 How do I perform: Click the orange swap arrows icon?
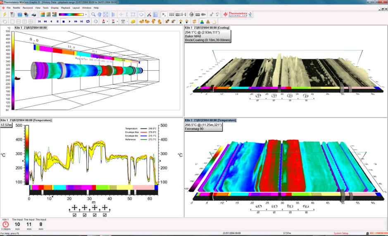point(194,21)
